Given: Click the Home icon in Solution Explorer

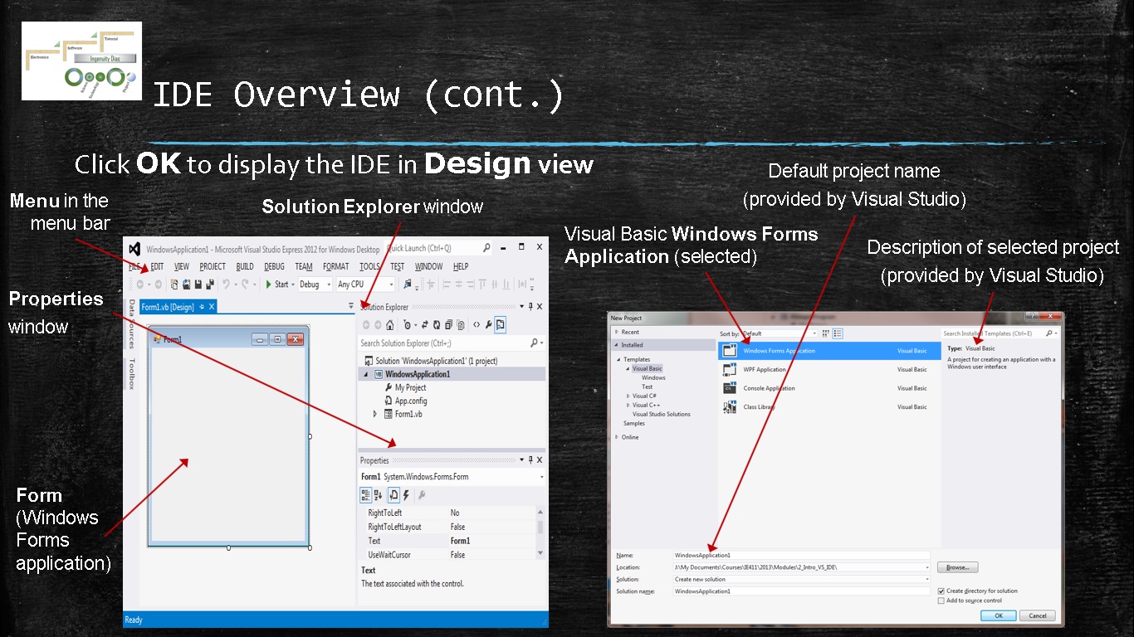Looking at the screenshot, I should tap(389, 325).
